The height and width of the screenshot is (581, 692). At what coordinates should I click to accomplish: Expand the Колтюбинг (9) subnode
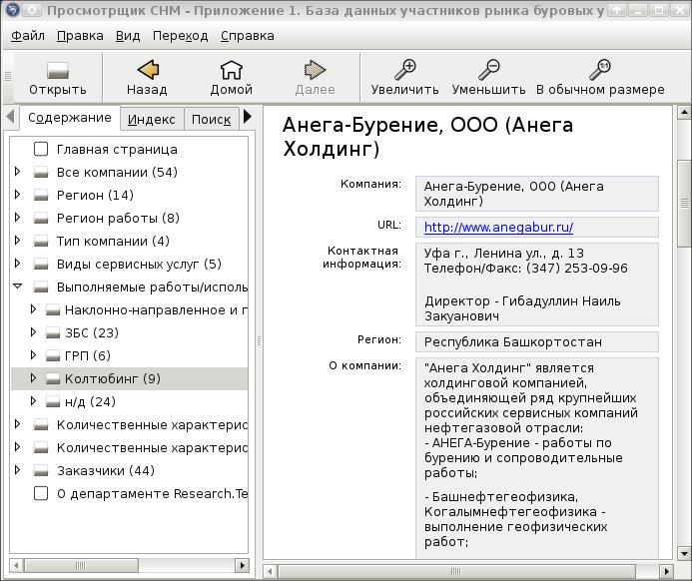point(33,377)
